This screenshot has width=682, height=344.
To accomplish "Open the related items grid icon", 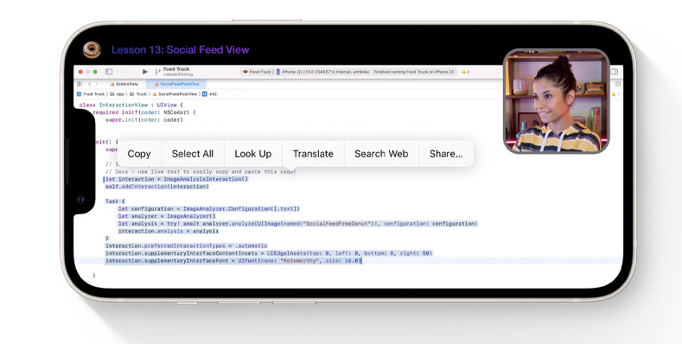I will 80,84.
